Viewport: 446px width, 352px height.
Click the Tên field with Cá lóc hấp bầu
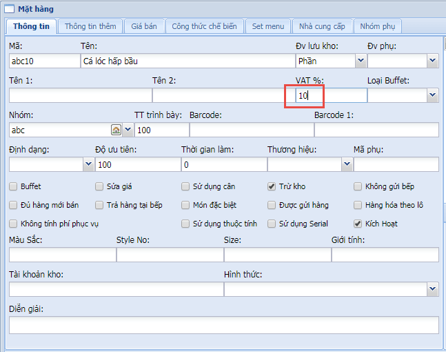pyautogui.click(x=188, y=61)
